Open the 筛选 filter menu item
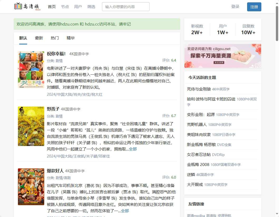279x217 pixels. coord(91,7)
